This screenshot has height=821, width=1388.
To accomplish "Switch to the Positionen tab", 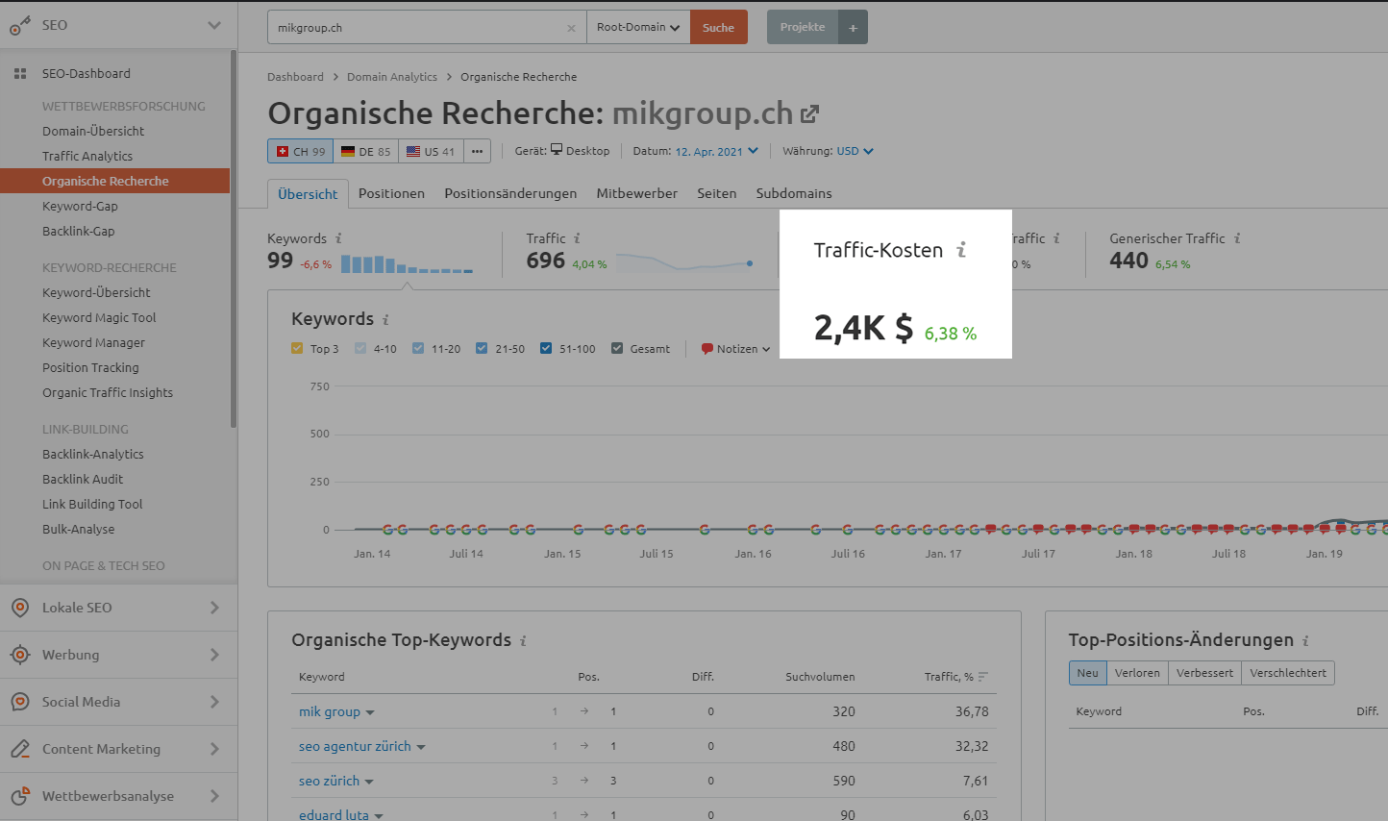I will coord(391,193).
